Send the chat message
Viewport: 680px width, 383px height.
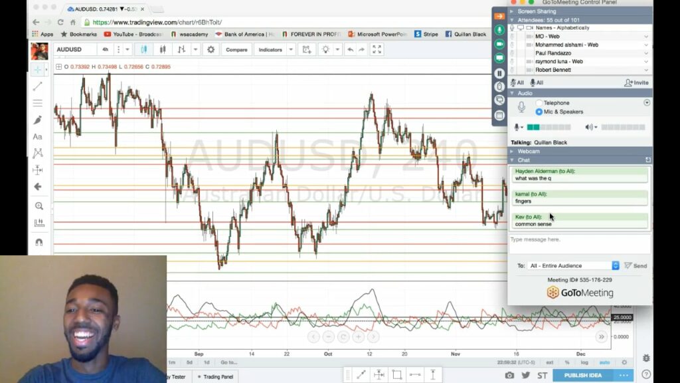click(636, 265)
